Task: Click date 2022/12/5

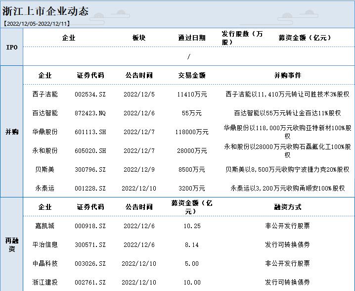Action: [139, 95]
